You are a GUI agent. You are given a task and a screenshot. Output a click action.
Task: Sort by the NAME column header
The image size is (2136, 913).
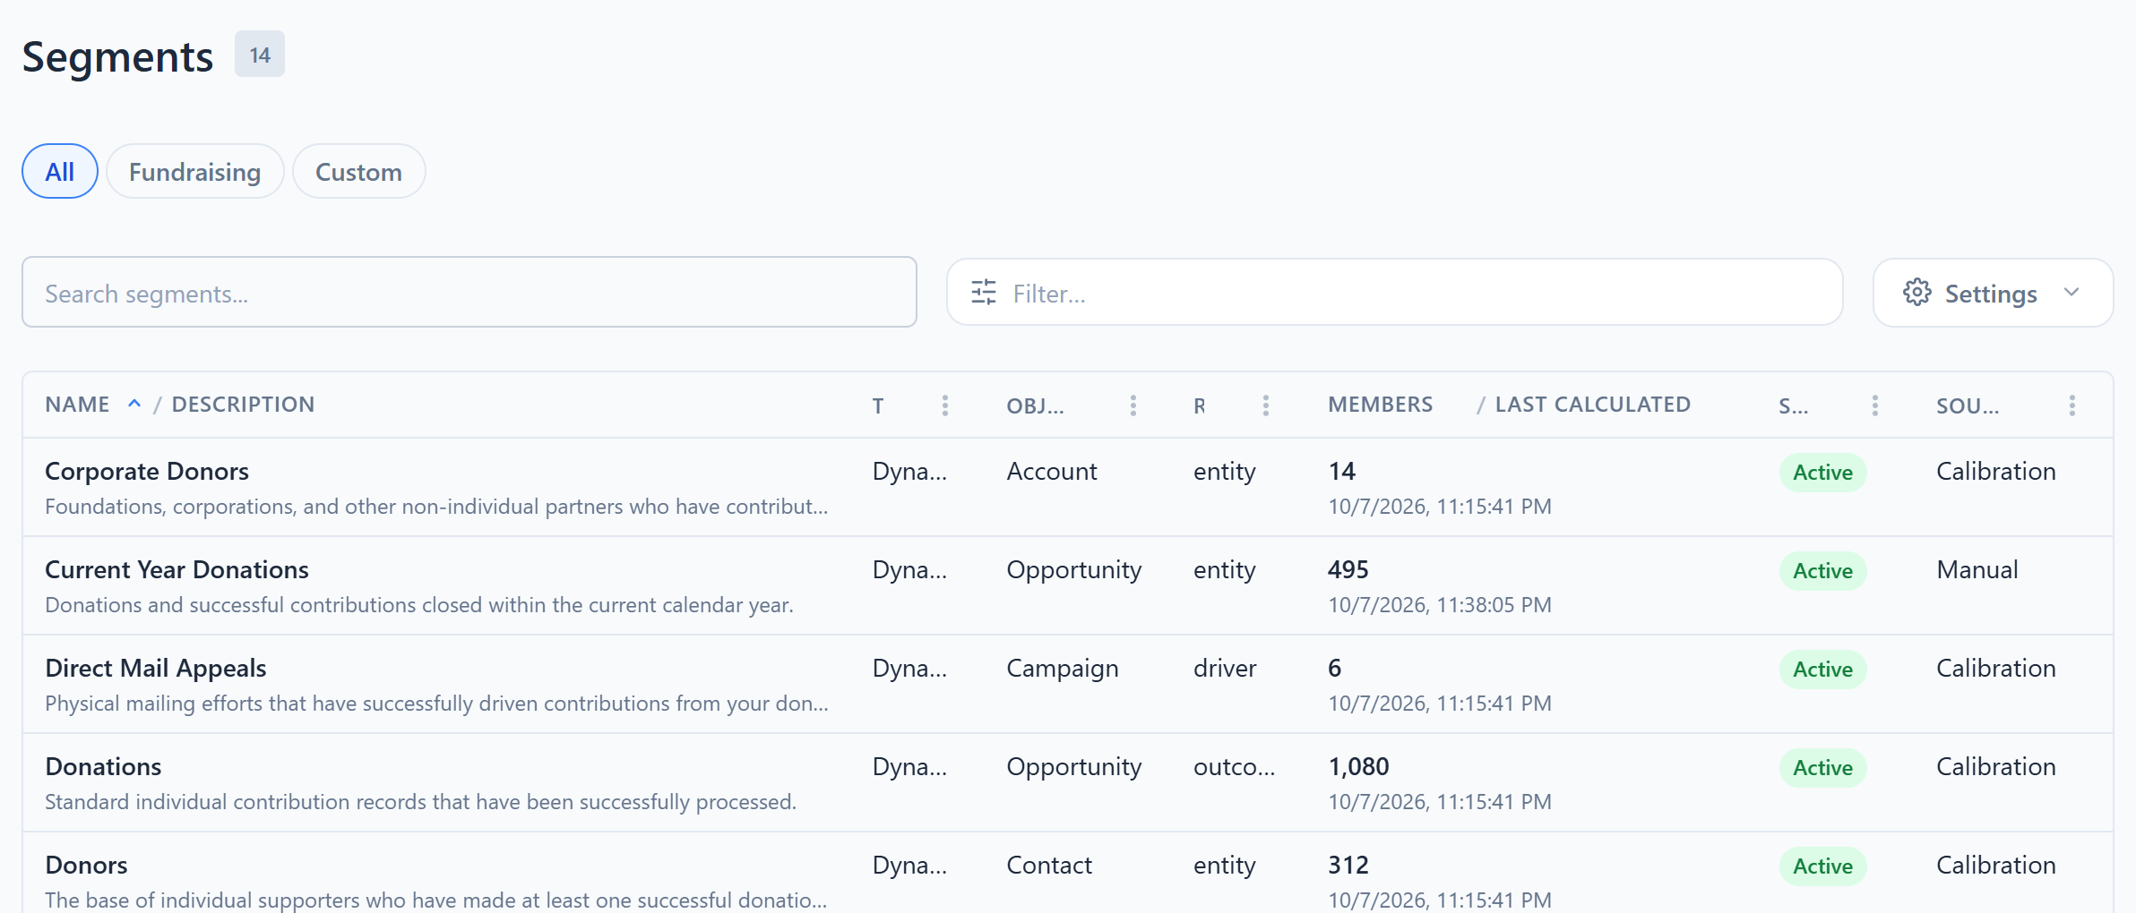[x=78, y=405]
